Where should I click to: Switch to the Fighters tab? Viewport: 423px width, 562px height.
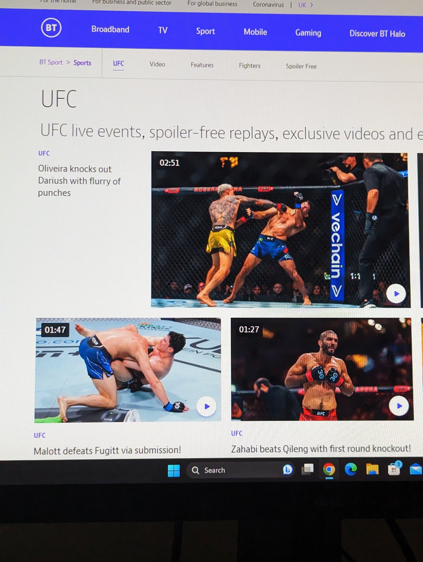tap(250, 66)
